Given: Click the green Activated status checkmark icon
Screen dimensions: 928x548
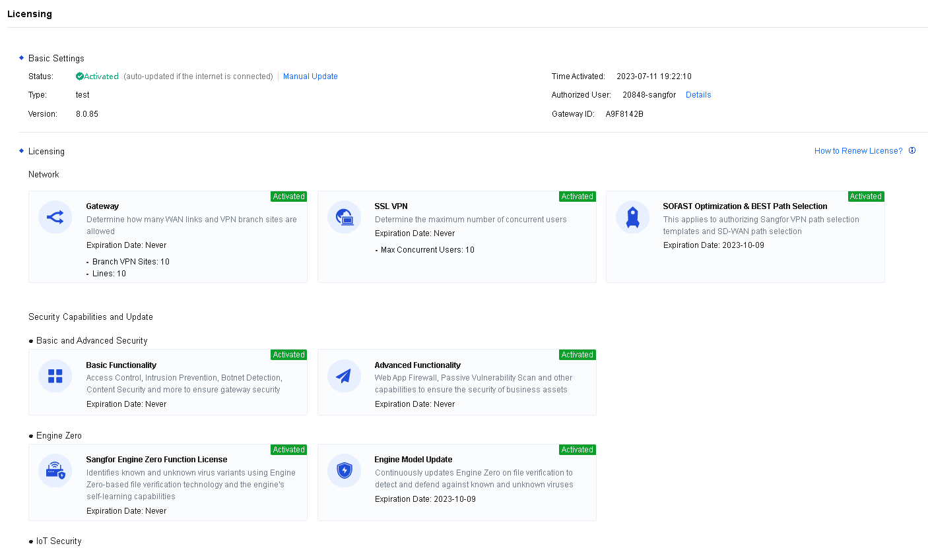Looking at the screenshot, I should [80, 76].
